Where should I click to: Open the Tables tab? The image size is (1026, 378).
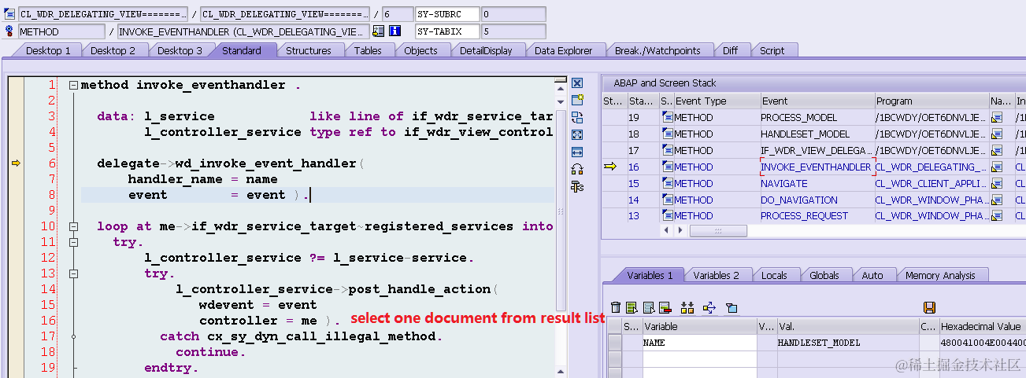[x=368, y=50]
